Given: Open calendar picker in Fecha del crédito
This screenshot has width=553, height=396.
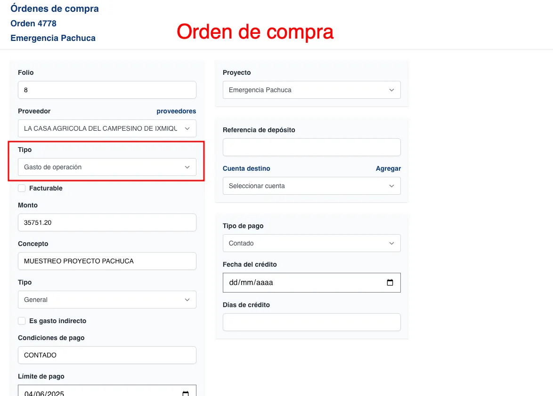Looking at the screenshot, I should click(x=390, y=283).
